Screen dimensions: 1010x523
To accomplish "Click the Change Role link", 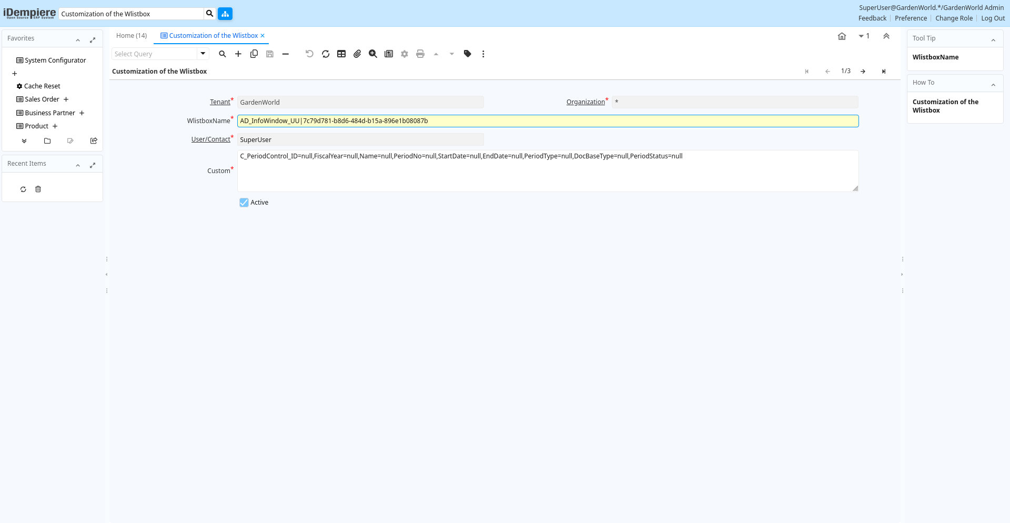I will pyautogui.click(x=954, y=18).
